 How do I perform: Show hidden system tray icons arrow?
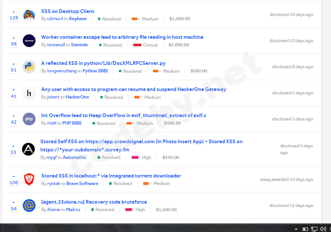(296, 229)
